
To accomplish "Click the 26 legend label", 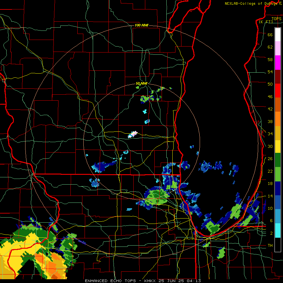I will [x=270, y=159].
